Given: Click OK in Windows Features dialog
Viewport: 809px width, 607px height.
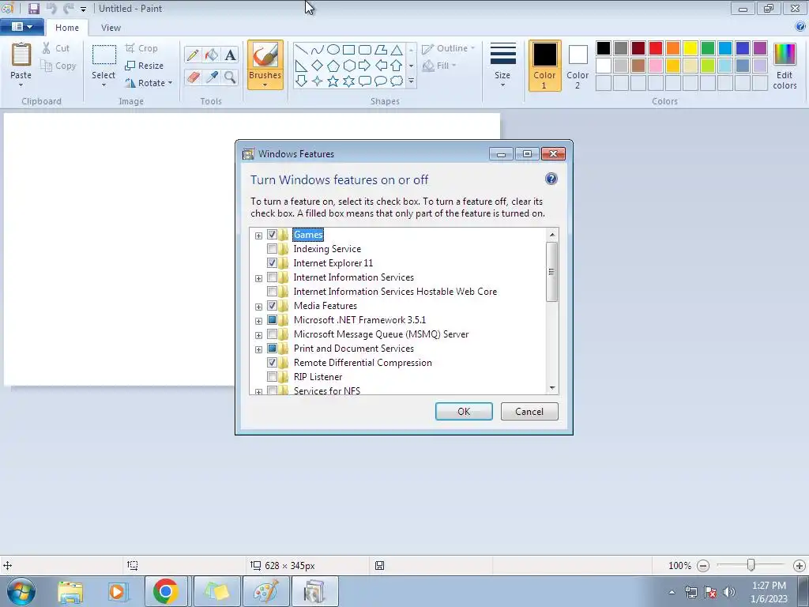Looking at the screenshot, I should click(464, 411).
